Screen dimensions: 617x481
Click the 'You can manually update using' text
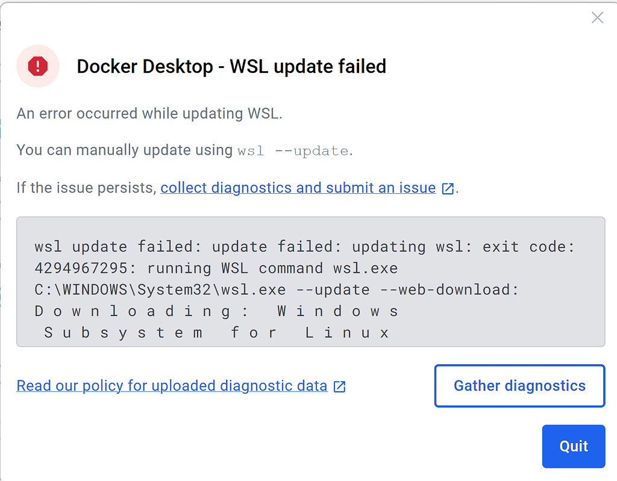(x=124, y=150)
